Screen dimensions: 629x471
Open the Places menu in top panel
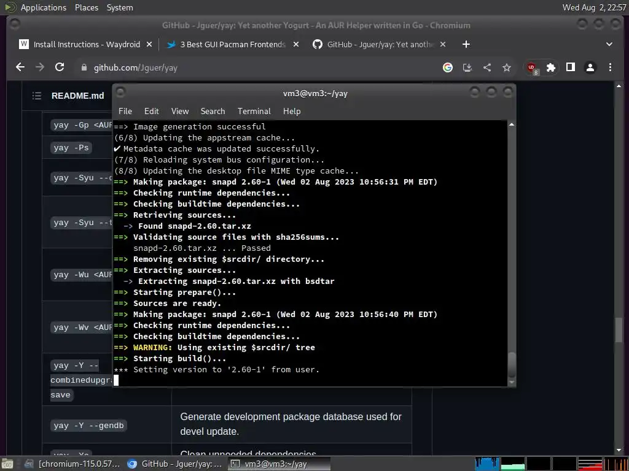click(86, 7)
